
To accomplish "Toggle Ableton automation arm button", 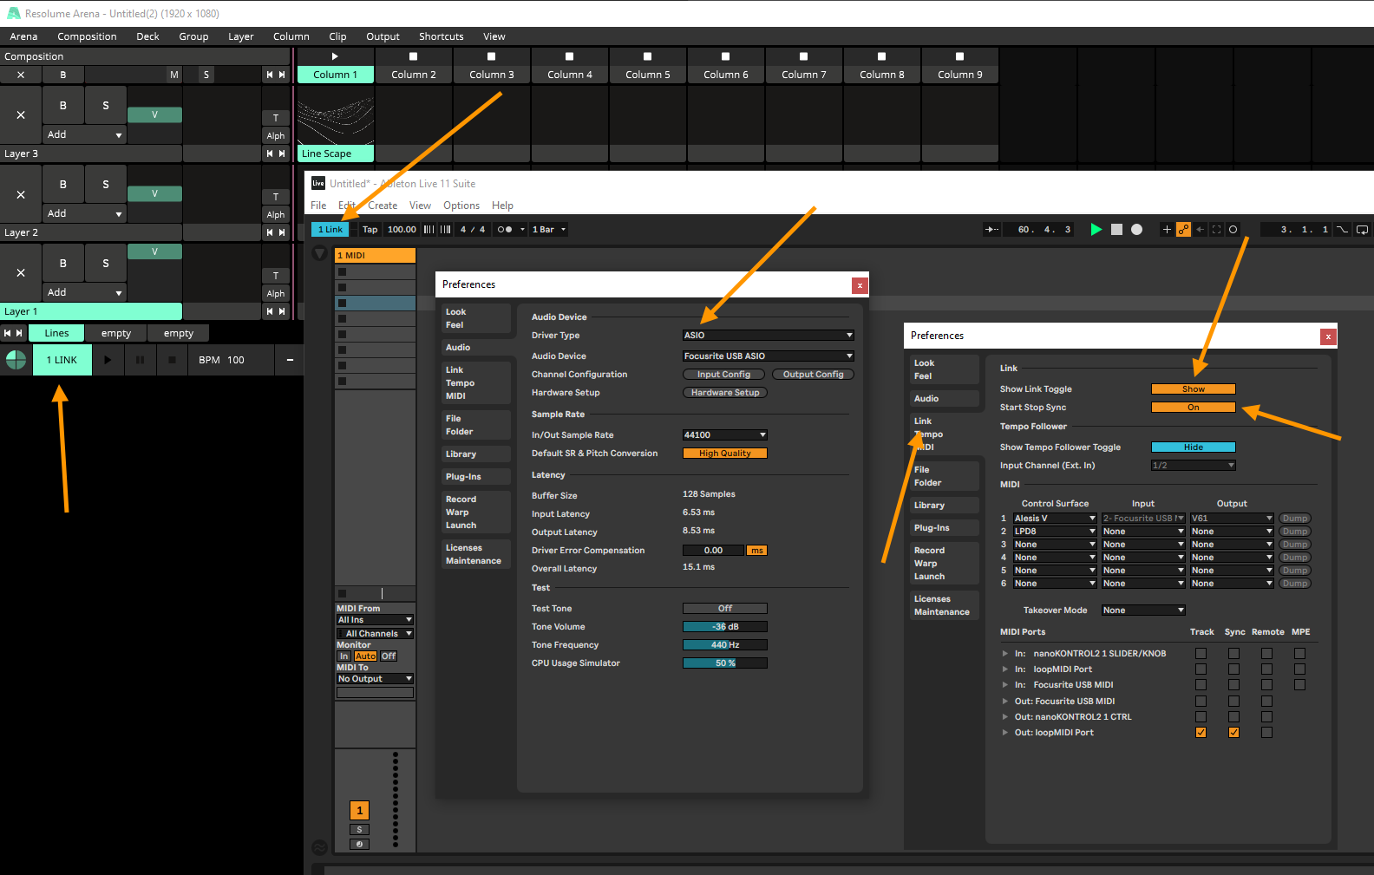I will tap(1184, 230).
